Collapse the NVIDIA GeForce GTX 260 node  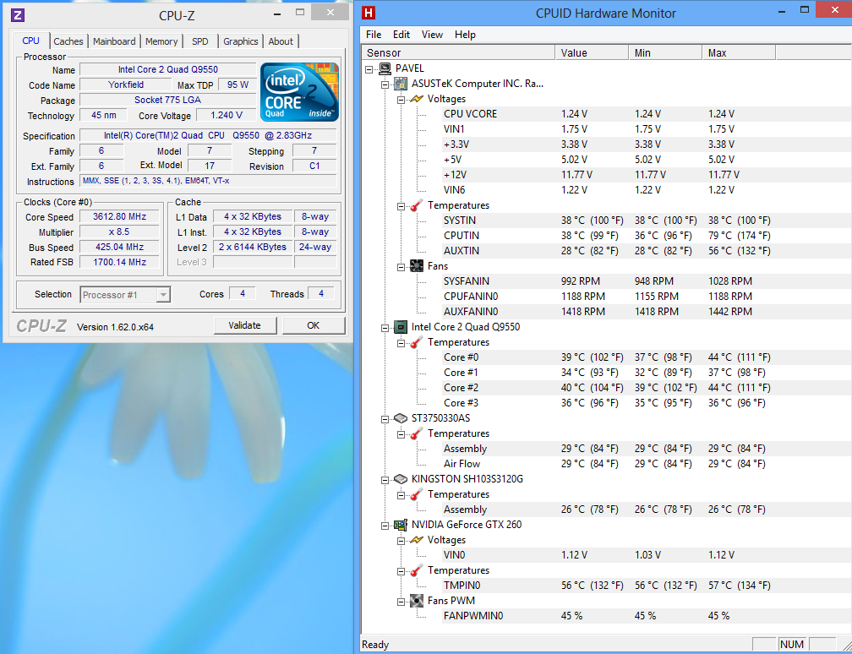(x=385, y=526)
